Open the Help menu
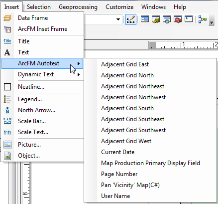Viewport: 218px width, 204px height. (x=180, y=7)
